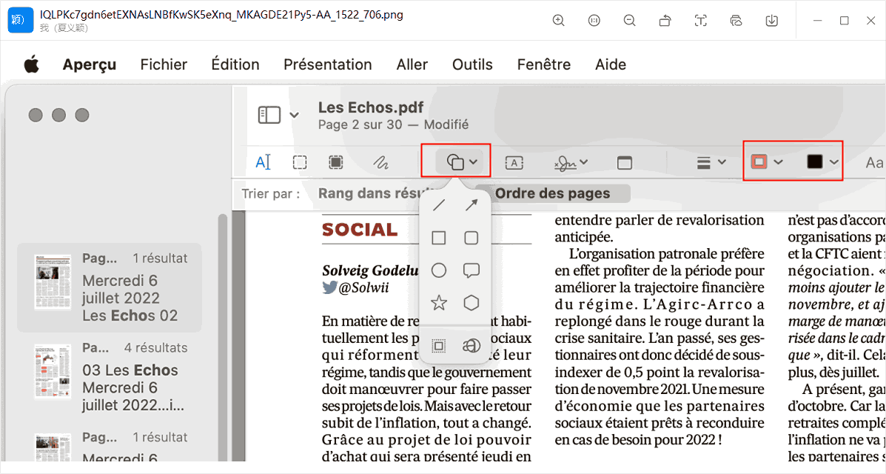Screen dimensions: 886x474
Task: Open the signature tool dropdown
Action: (571, 163)
